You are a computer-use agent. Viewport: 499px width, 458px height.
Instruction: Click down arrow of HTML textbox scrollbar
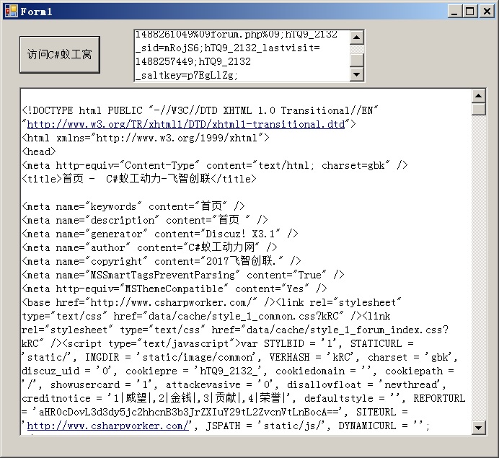(x=479, y=428)
